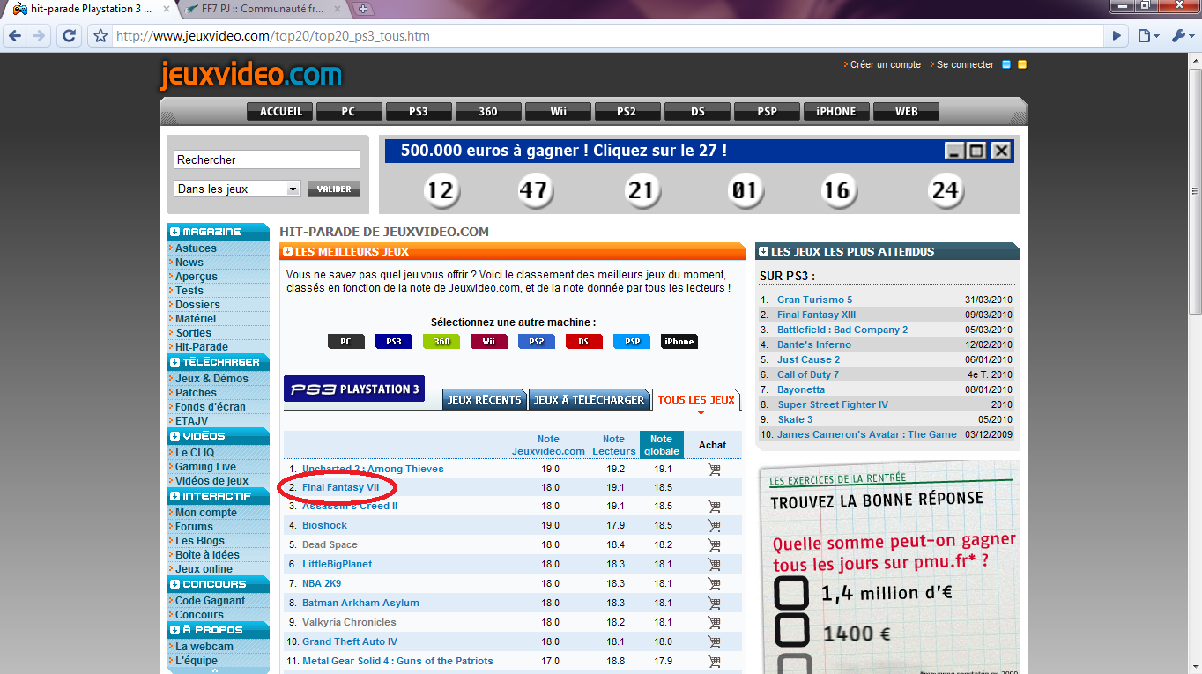
Task: Open the Hit-Parade sidebar link
Action: point(202,346)
